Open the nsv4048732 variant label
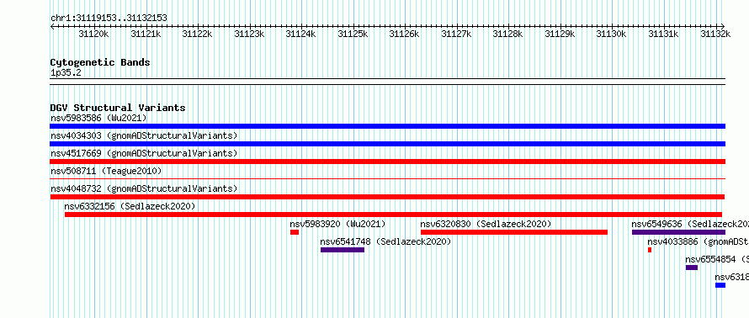The height and width of the screenshot is (318, 749). coord(144,188)
